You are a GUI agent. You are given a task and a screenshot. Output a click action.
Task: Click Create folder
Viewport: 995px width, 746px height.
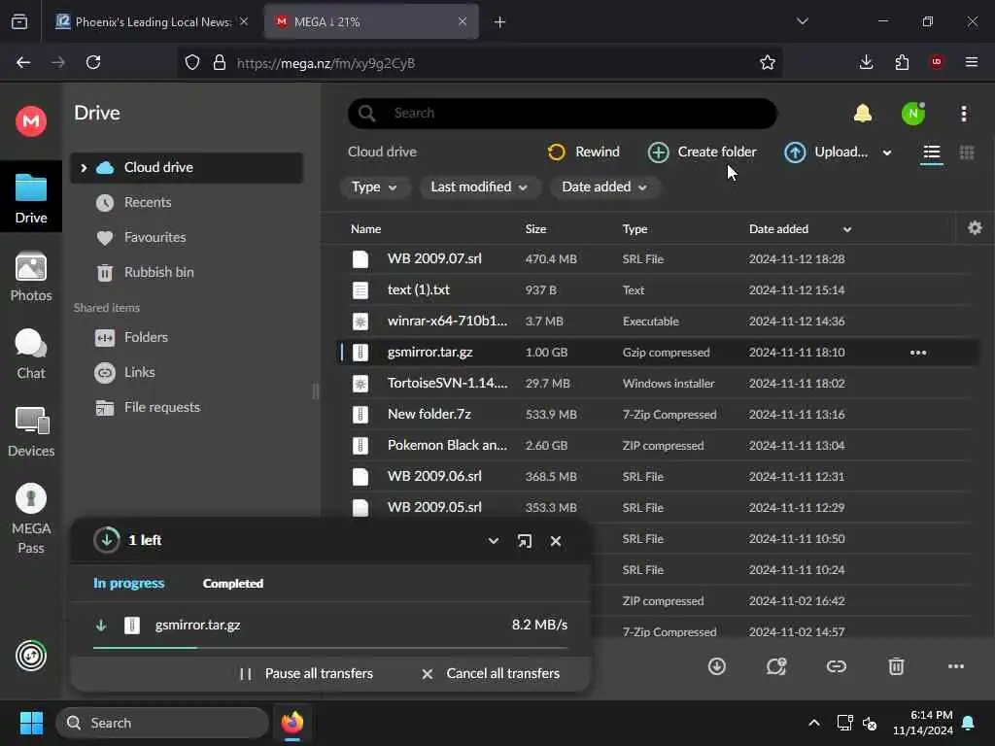702,153
